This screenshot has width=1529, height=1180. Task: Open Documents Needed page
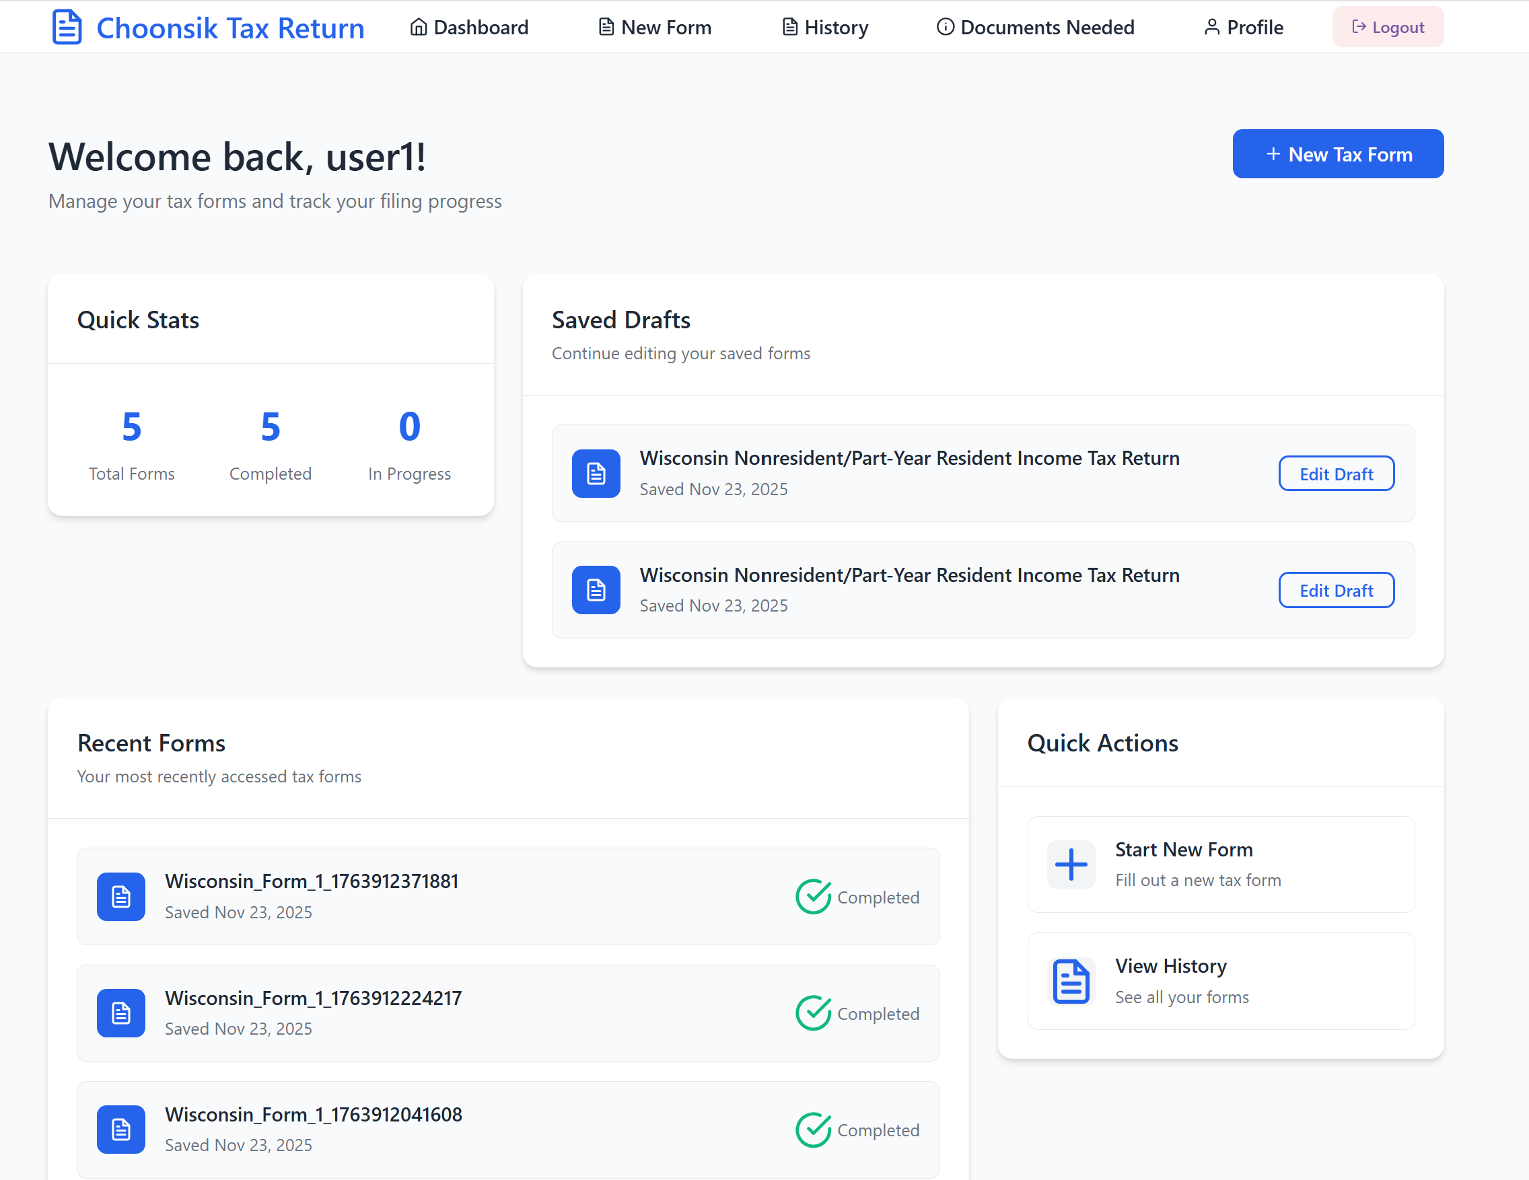pos(1036,28)
